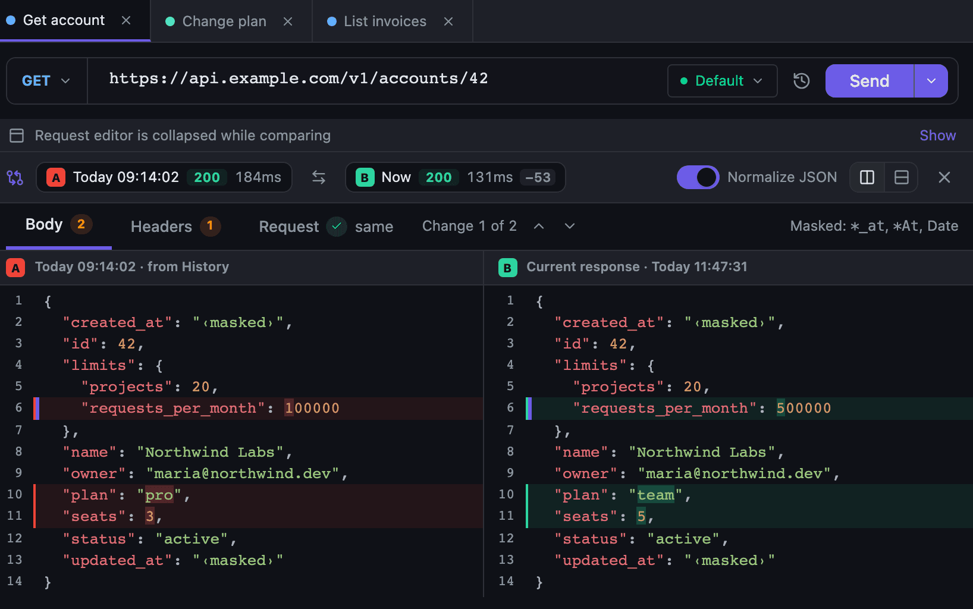Go to next change
The width and height of the screenshot is (973, 609).
click(570, 226)
